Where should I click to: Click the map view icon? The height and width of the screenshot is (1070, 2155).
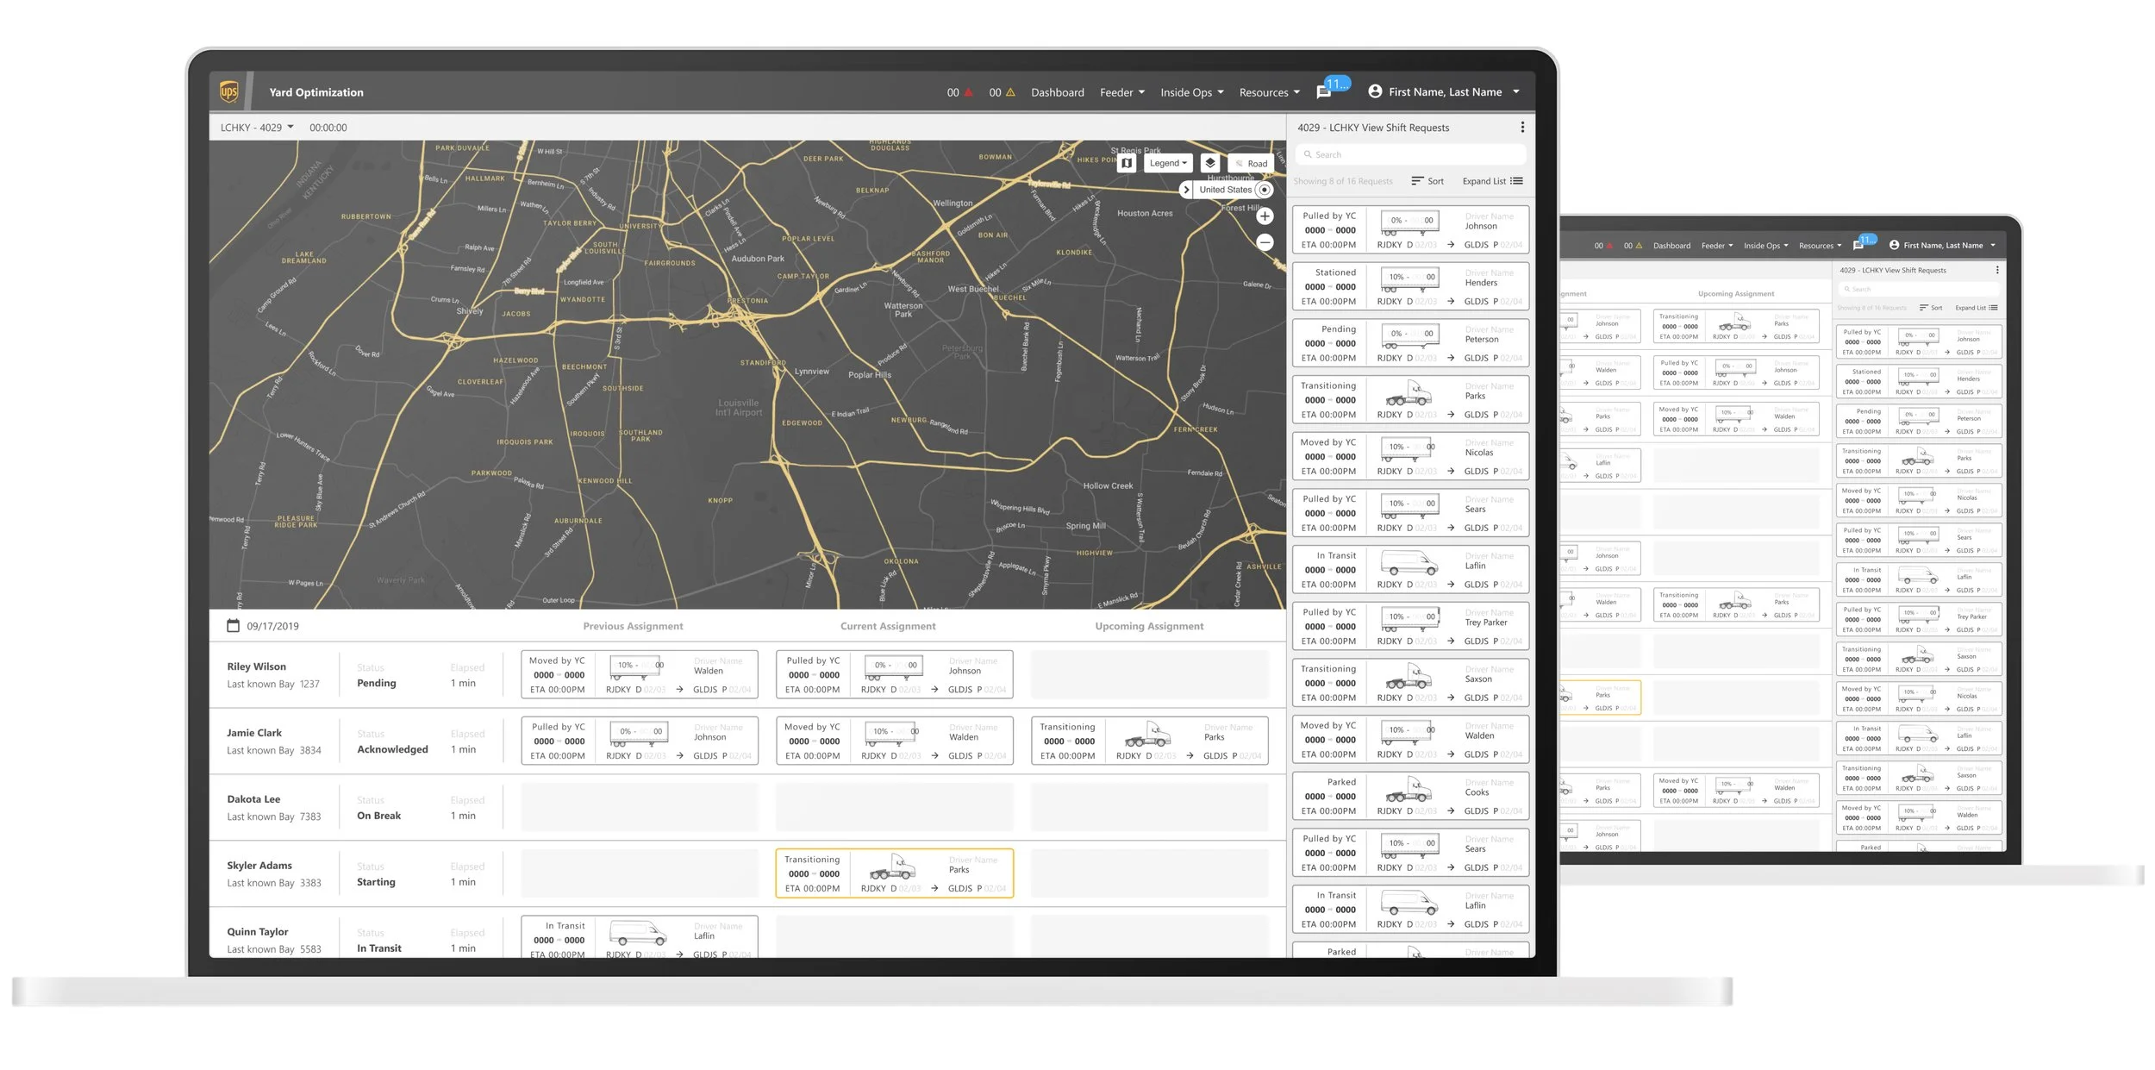[1126, 163]
